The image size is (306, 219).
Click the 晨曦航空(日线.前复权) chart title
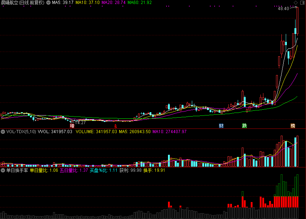23,3
